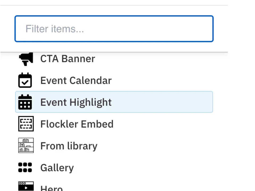Click the Flockler Embed dashed frame icon
This screenshot has height=191, width=255.
25,124
